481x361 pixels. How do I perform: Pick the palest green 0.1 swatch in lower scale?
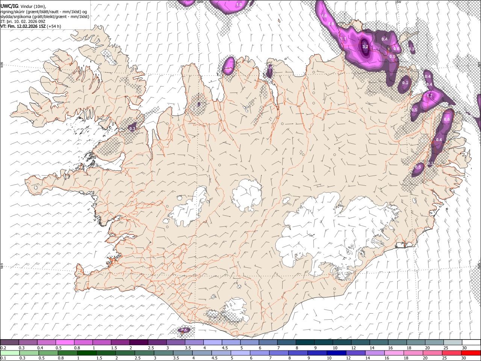(x=10, y=353)
